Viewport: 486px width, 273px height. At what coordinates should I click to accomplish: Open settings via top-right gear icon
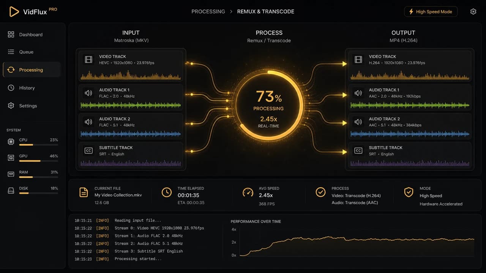(473, 12)
